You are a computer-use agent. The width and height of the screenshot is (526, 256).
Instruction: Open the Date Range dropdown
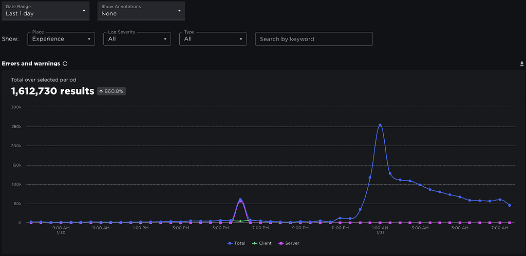(46, 11)
